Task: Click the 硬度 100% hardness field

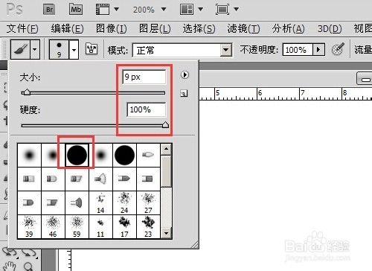Action: click(x=147, y=109)
